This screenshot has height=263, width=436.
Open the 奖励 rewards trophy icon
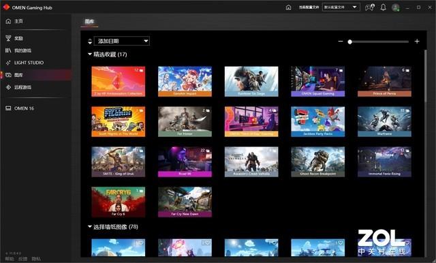pyautogui.click(x=8, y=38)
